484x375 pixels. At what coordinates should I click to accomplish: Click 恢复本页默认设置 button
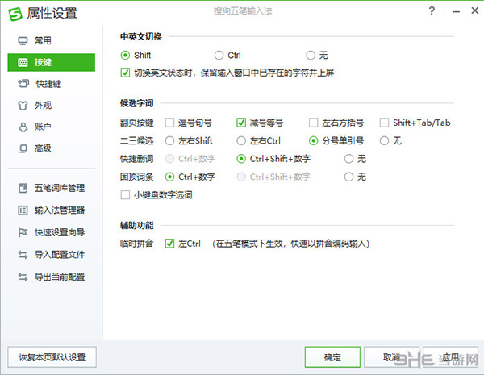(52, 357)
